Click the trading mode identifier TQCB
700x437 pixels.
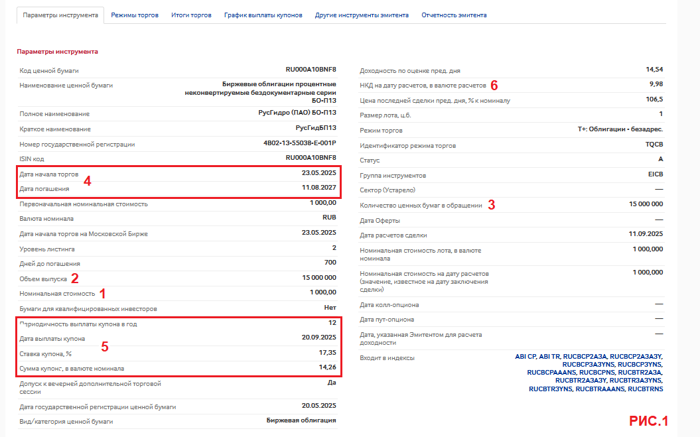[x=654, y=145]
